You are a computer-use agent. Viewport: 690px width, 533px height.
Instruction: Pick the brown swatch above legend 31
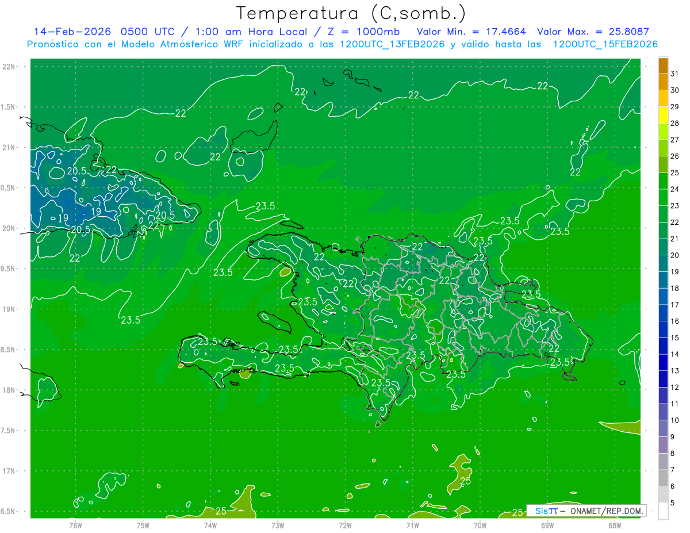pos(663,66)
